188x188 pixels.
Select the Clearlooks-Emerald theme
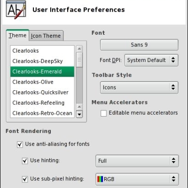(42, 71)
